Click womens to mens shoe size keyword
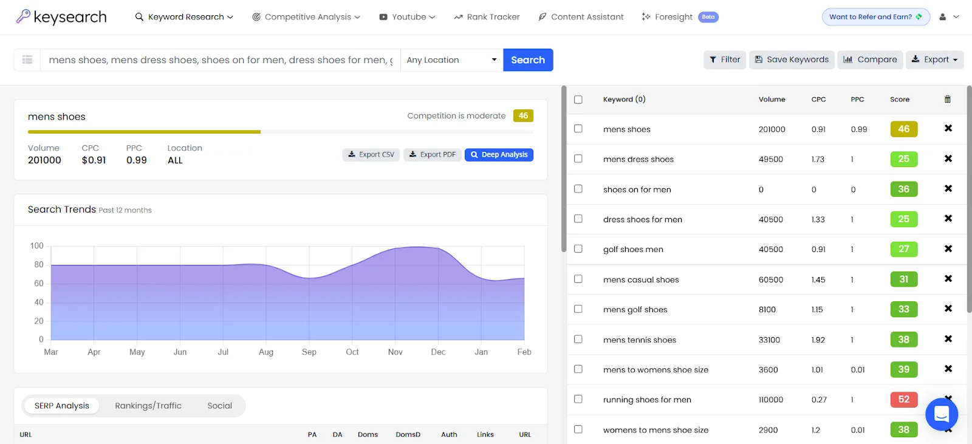 [655, 430]
